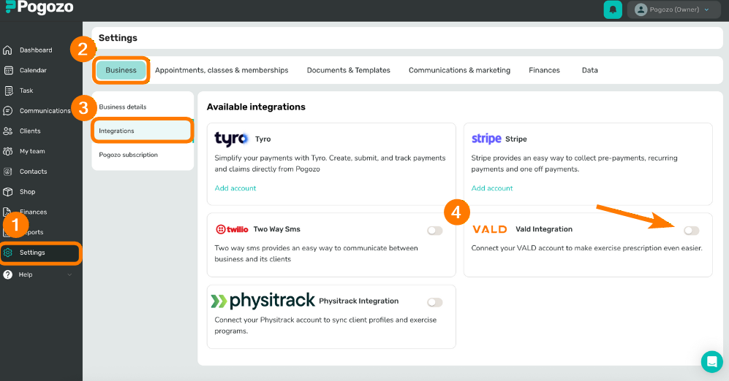The width and height of the screenshot is (729, 381).
Task: Select Integrations in settings submenu
Action: (x=143, y=131)
